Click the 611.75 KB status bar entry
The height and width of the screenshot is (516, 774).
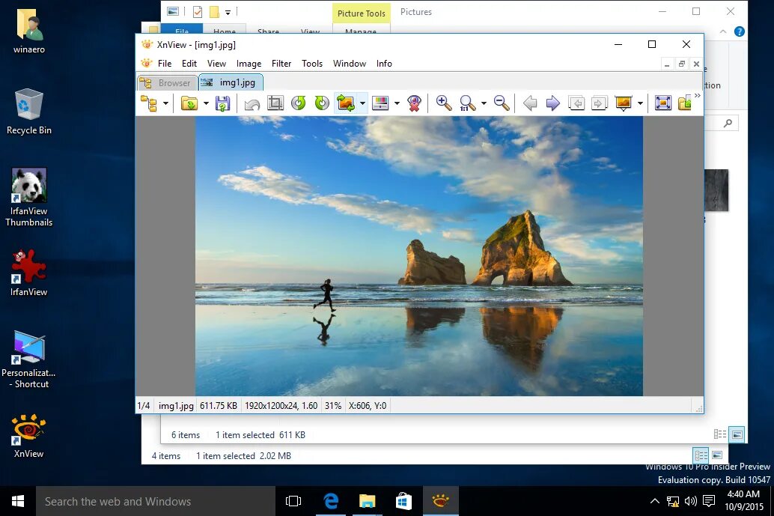point(218,406)
